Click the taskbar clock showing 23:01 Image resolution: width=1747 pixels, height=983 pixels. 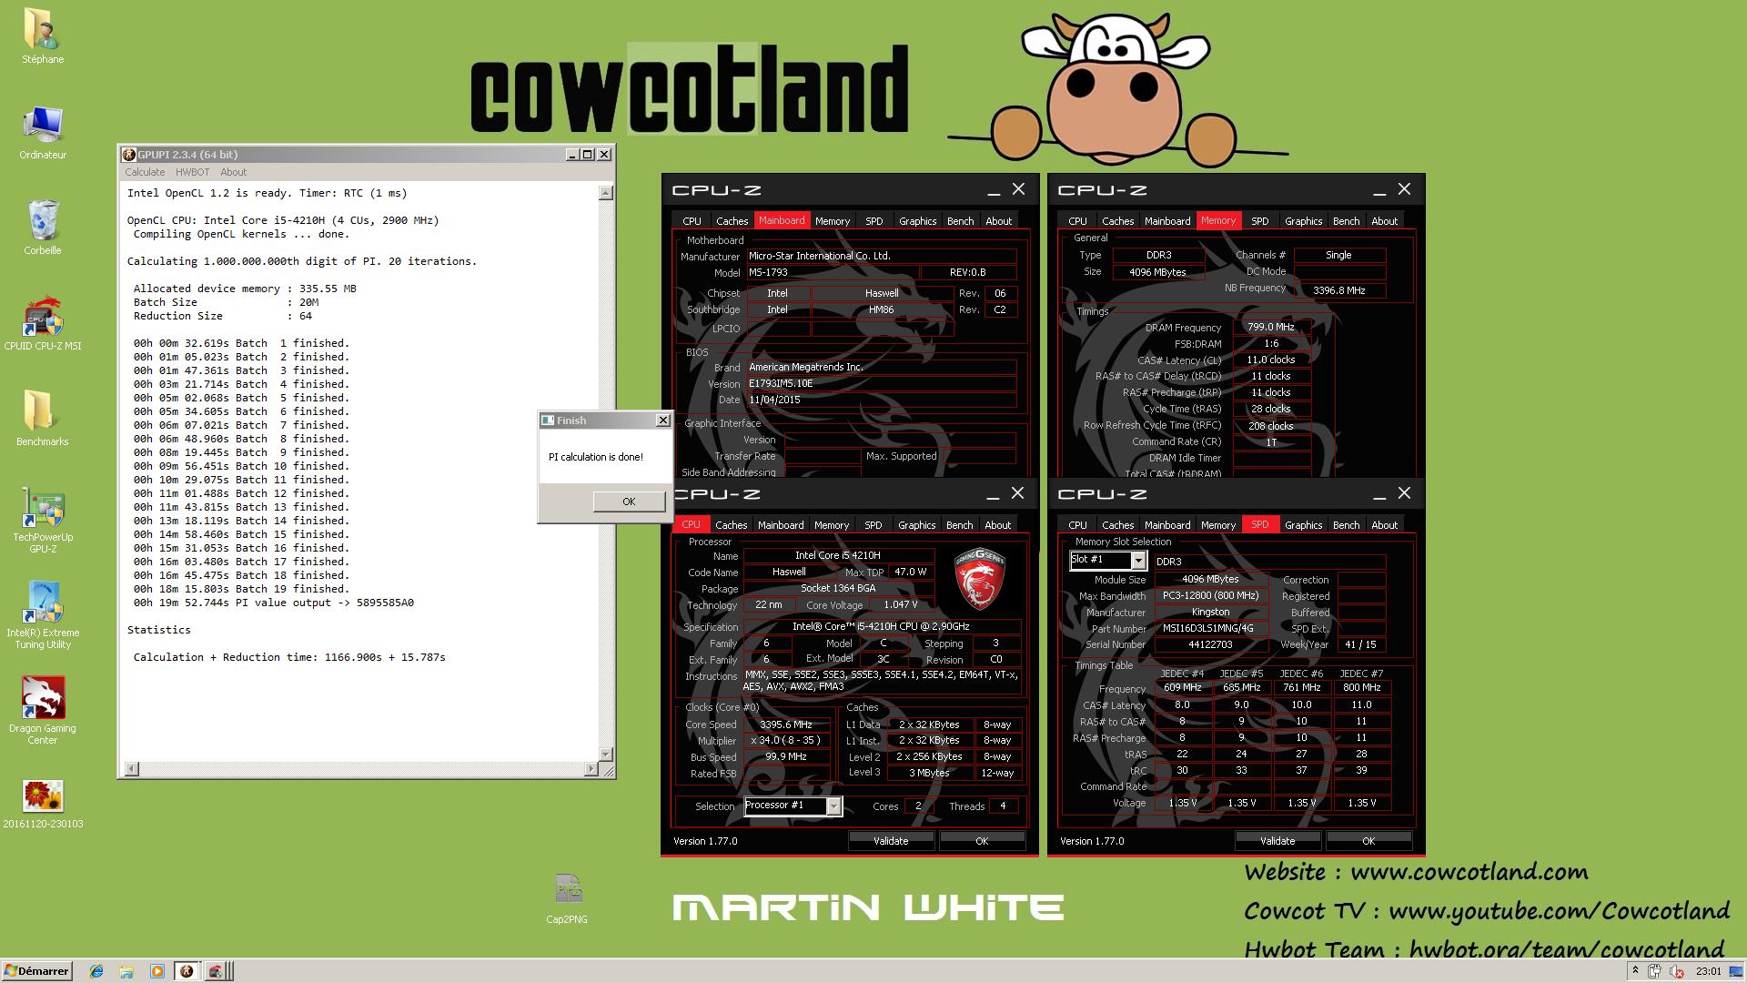1708,971
